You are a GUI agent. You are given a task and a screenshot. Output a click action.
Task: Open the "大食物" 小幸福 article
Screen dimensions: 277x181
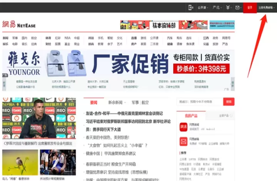pyautogui.click(x=117, y=145)
